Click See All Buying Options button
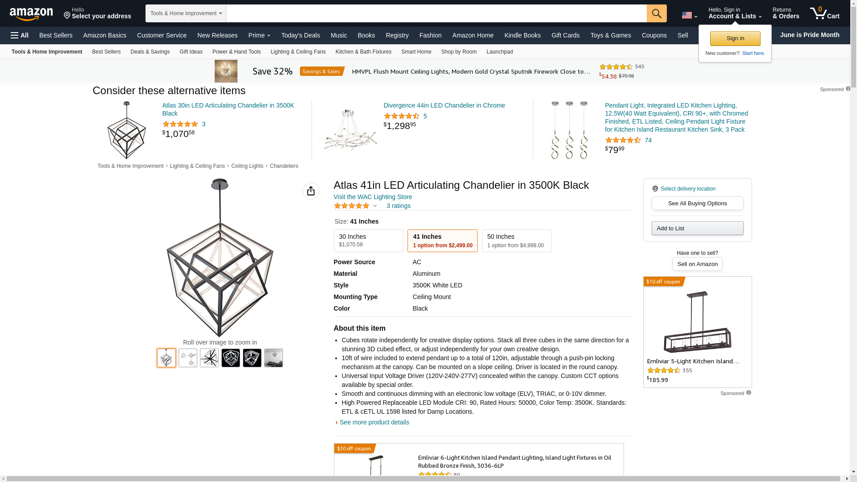Image resolution: width=857 pixels, height=482 pixels. click(x=697, y=204)
